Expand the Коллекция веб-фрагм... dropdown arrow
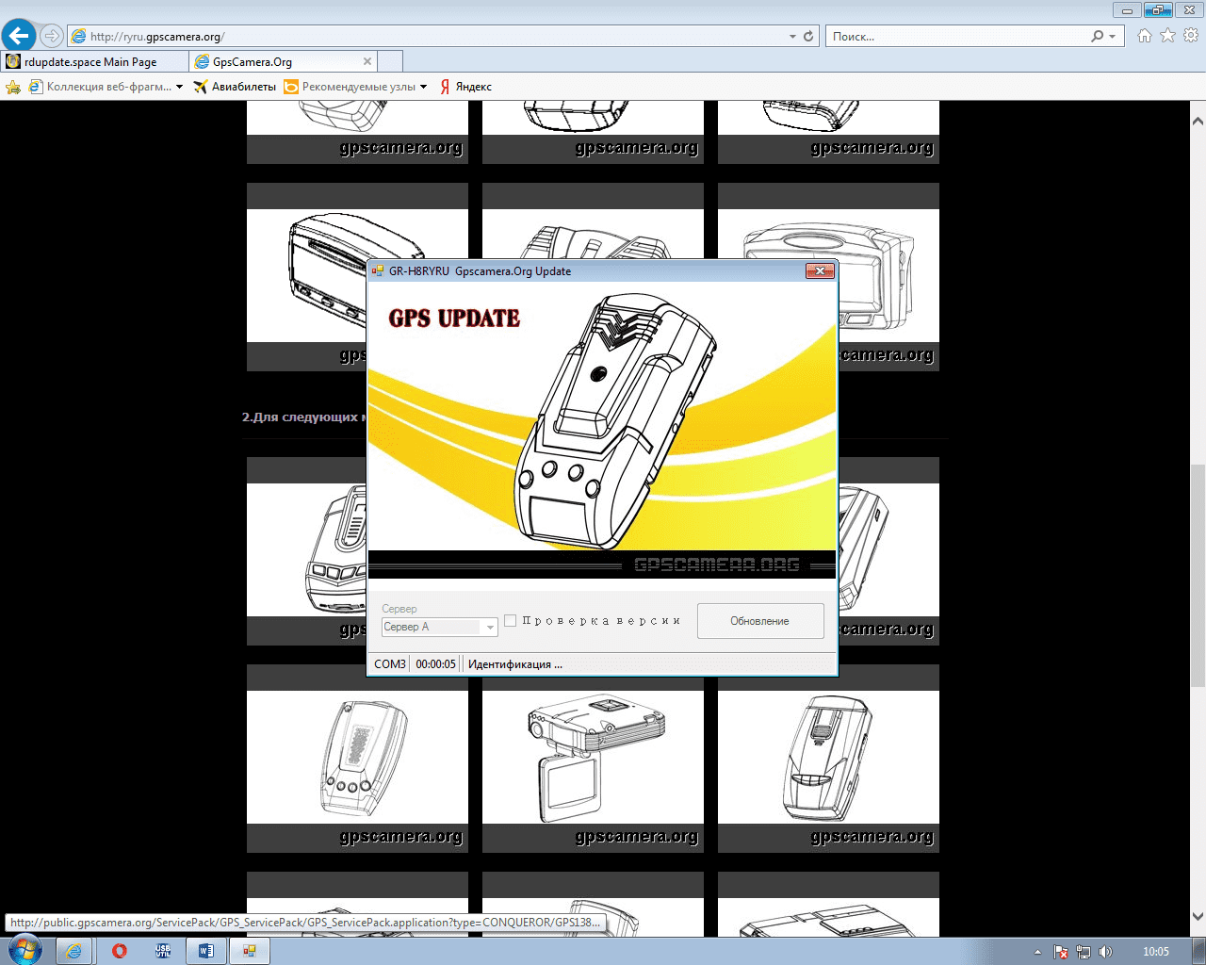The width and height of the screenshot is (1206, 965). [x=179, y=87]
